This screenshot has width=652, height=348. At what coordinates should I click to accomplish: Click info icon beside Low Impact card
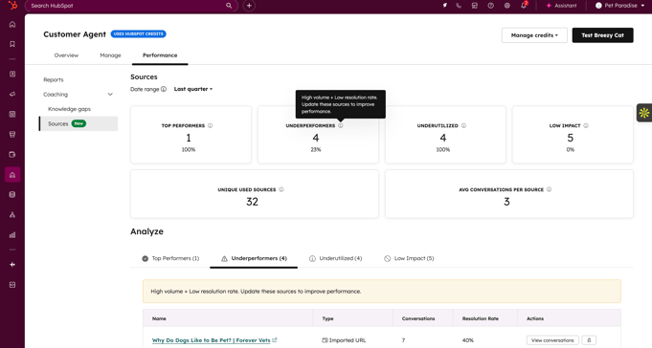coord(586,125)
